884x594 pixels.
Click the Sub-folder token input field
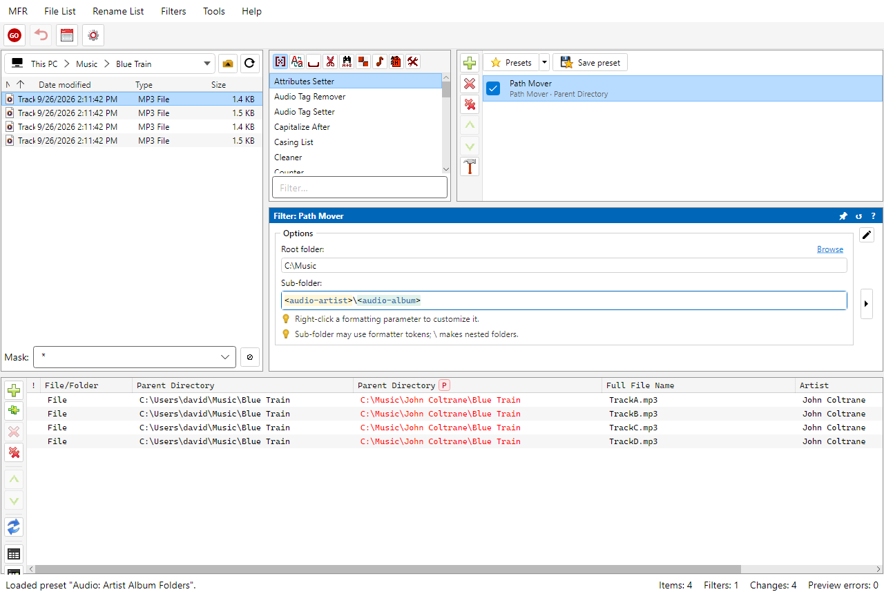coord(564,300)
